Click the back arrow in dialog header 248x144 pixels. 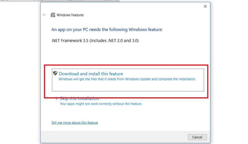click(44, 15)
